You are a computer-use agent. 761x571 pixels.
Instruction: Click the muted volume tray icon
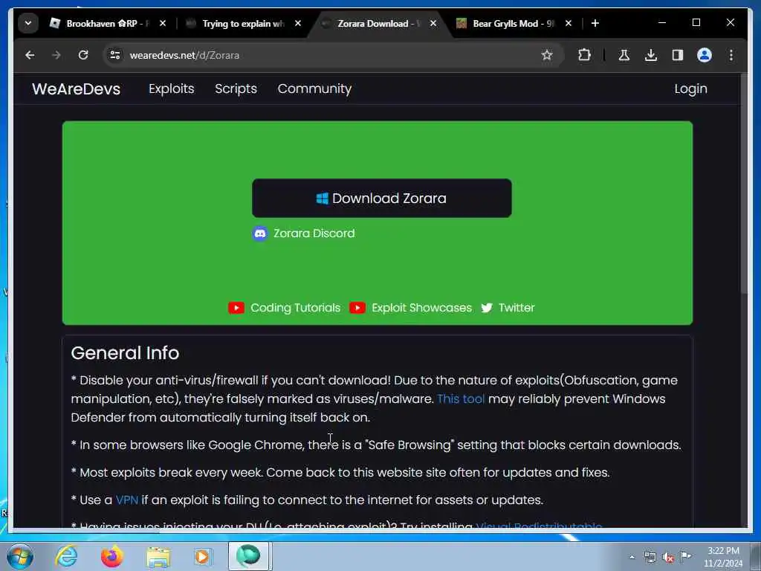click(x=668, y=557)
